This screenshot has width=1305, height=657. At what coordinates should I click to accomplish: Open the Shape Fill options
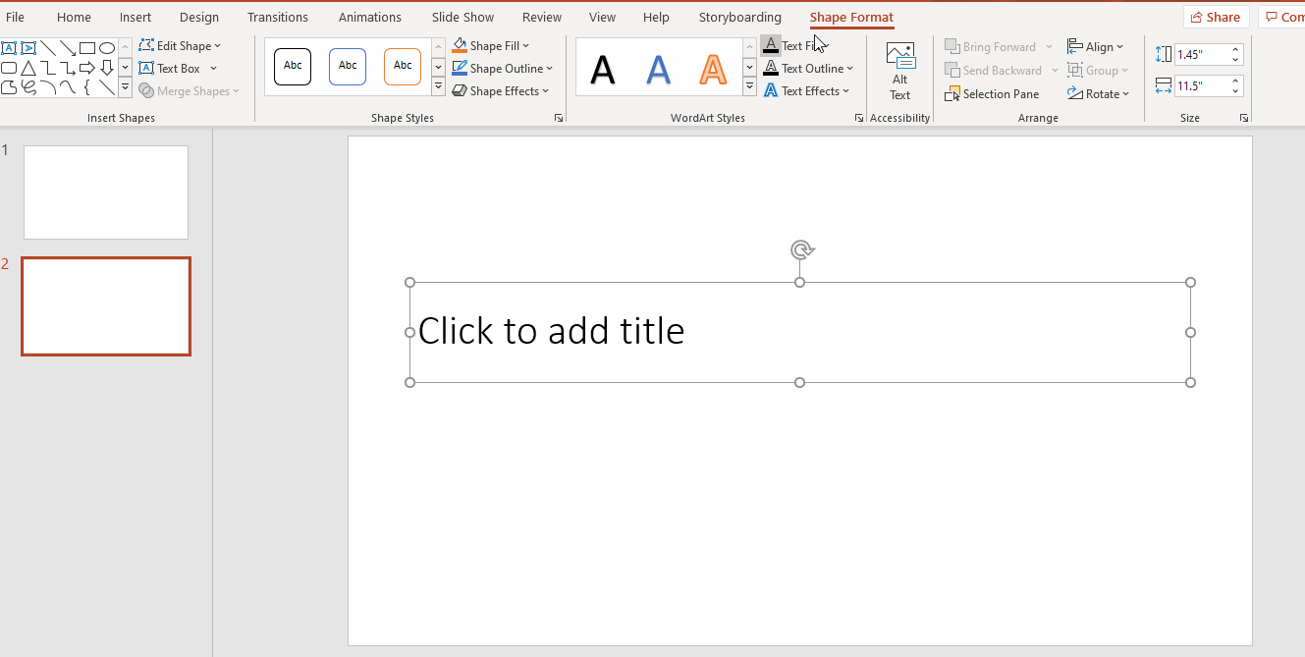point(491,44)
